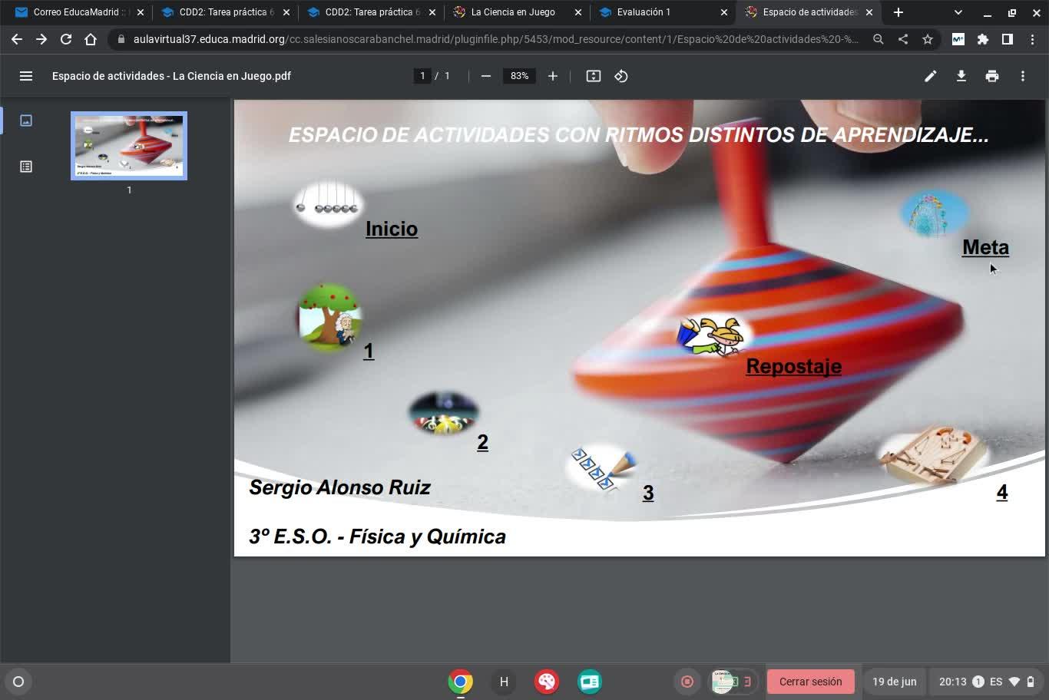Bookmark this page with the star icon
Screen dimensions: 1049x700
coord(928,39)
